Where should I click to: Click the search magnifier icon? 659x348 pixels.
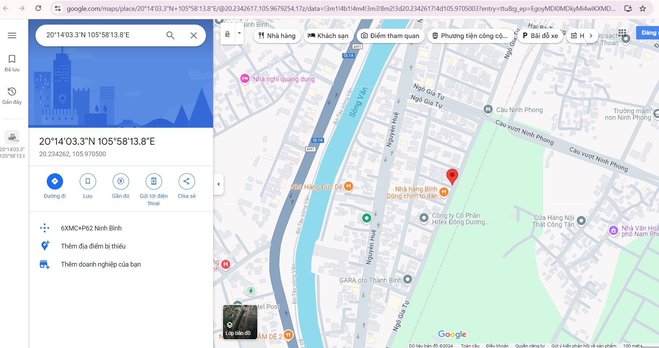pyautogui.click(x=170, y=35)
